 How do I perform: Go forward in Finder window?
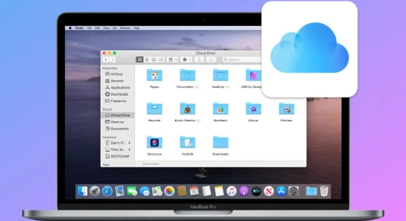(x=112, y=60)
